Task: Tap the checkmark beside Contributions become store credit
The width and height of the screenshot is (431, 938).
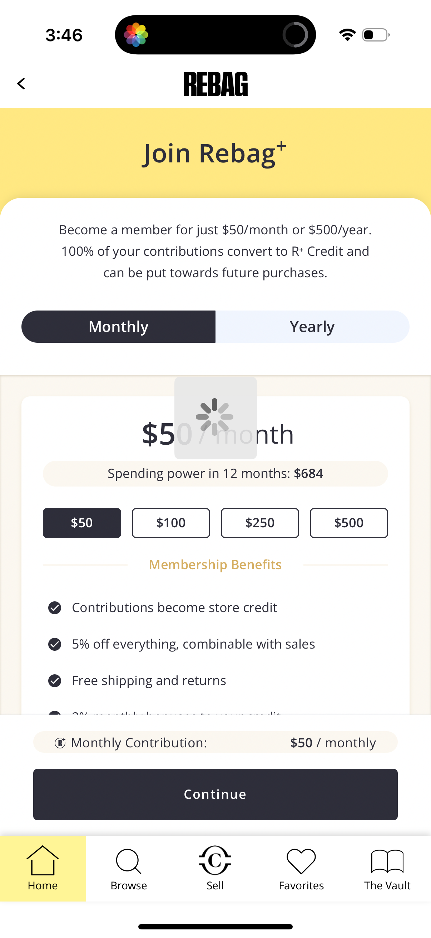Action: tap(55, 608)
